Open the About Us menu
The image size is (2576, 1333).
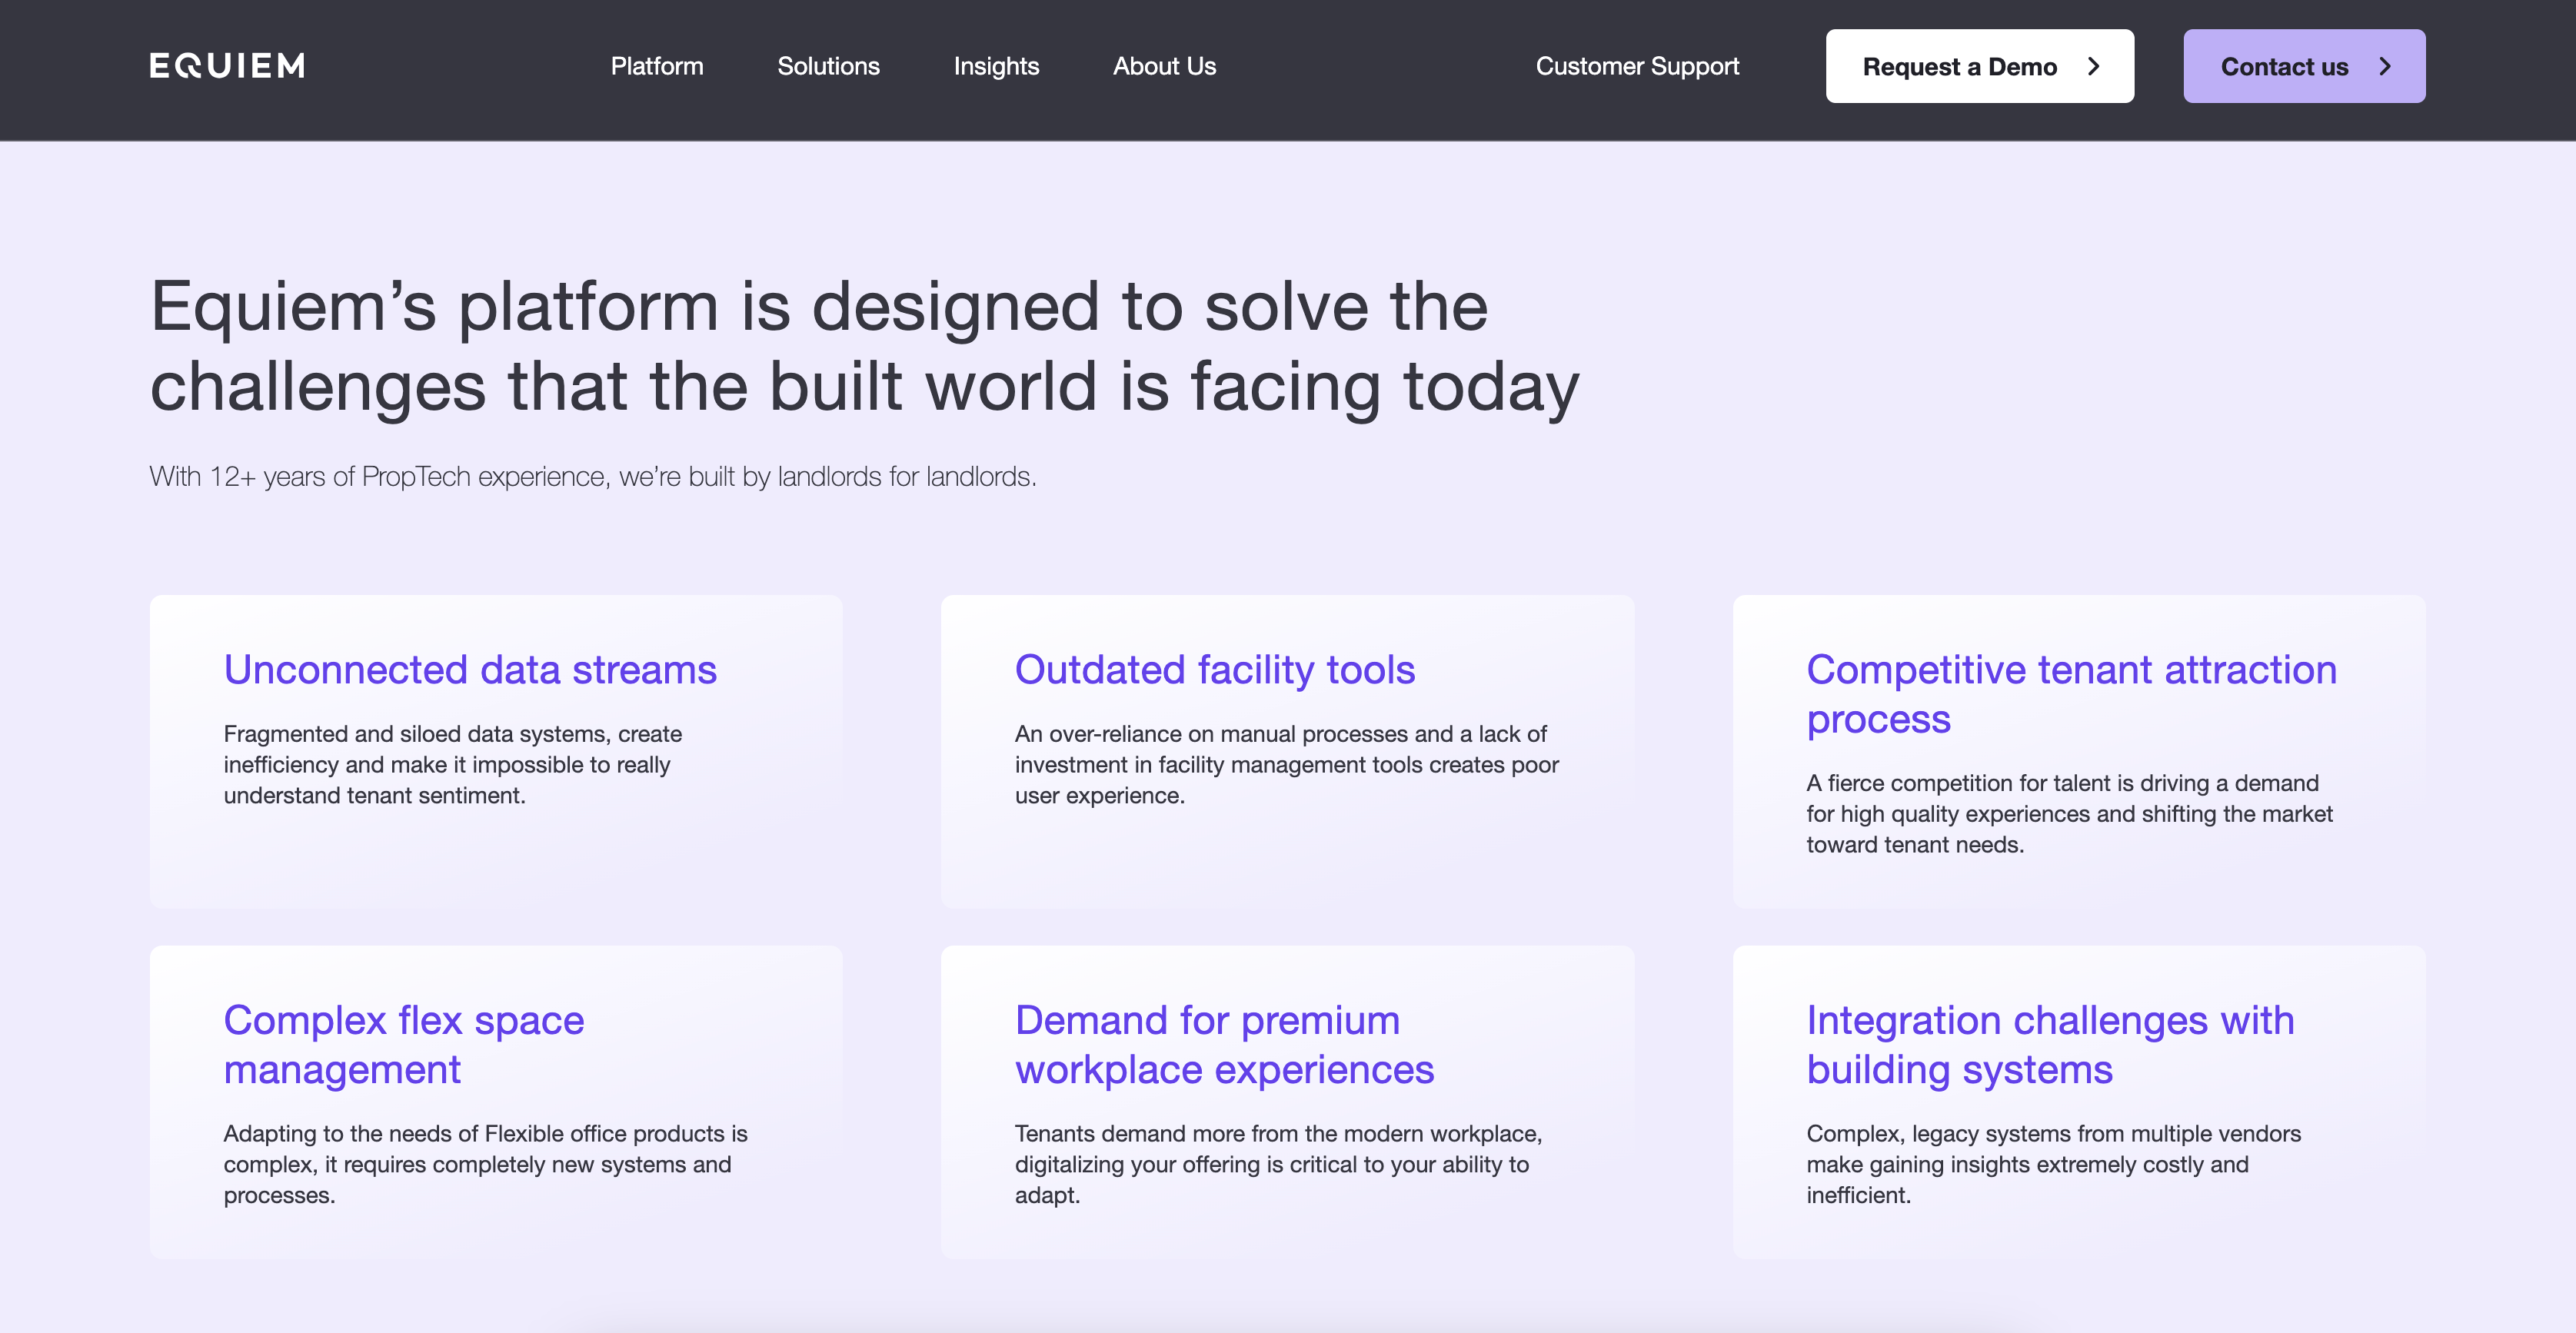1164,66
